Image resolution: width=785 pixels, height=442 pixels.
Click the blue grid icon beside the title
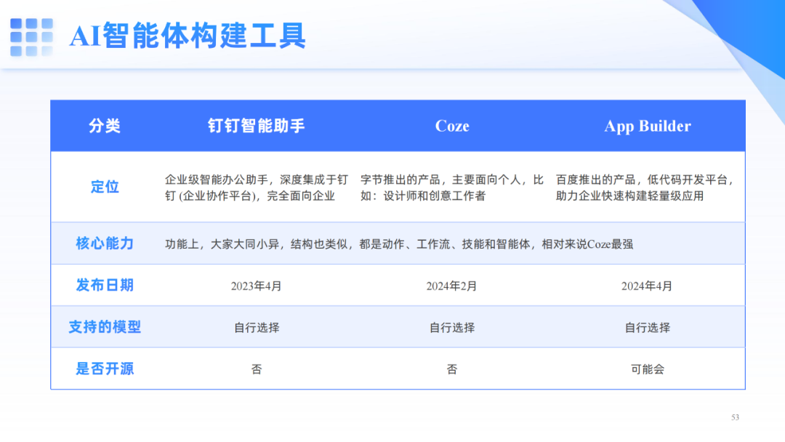click(x=31, y=37)
